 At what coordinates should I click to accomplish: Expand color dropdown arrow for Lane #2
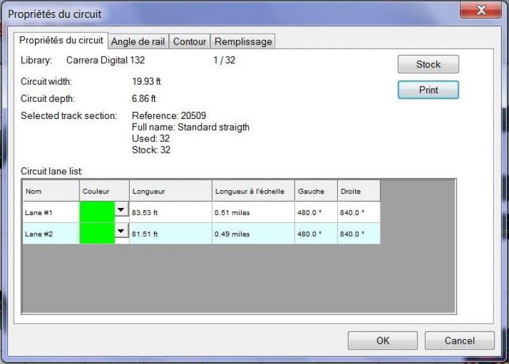click(122, 231)
